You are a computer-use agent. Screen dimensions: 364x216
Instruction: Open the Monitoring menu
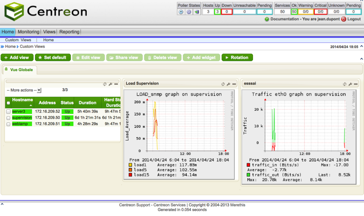[28, 32]
